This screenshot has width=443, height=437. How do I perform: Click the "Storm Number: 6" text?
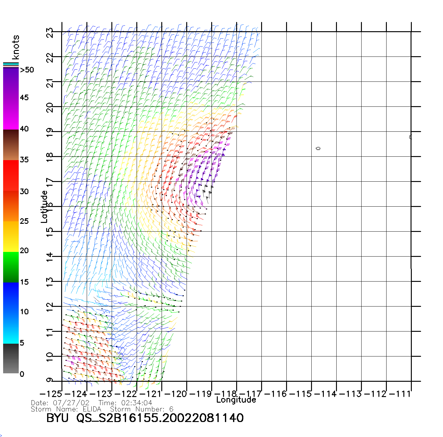142,409
